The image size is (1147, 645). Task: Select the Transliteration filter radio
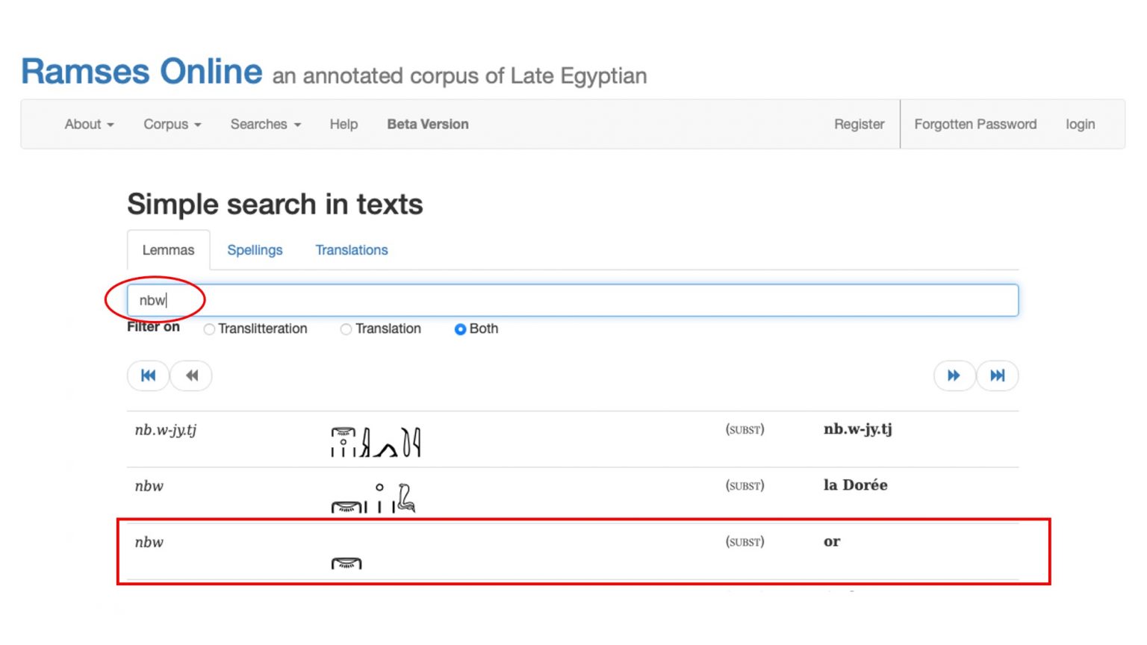(x=210, y=329)
